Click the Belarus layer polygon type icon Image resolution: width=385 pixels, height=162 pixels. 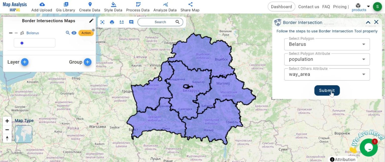22,33
